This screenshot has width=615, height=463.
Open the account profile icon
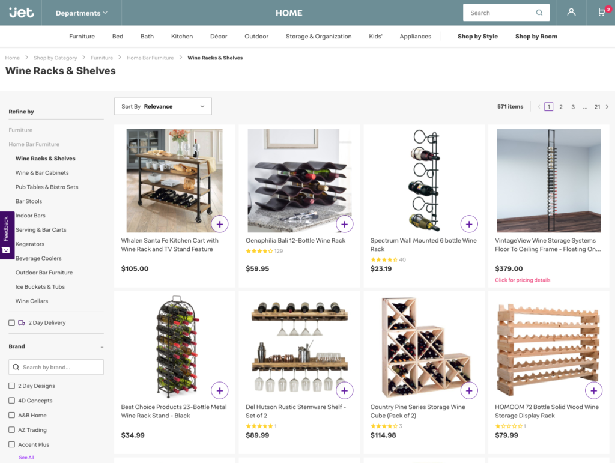[572, 13]
